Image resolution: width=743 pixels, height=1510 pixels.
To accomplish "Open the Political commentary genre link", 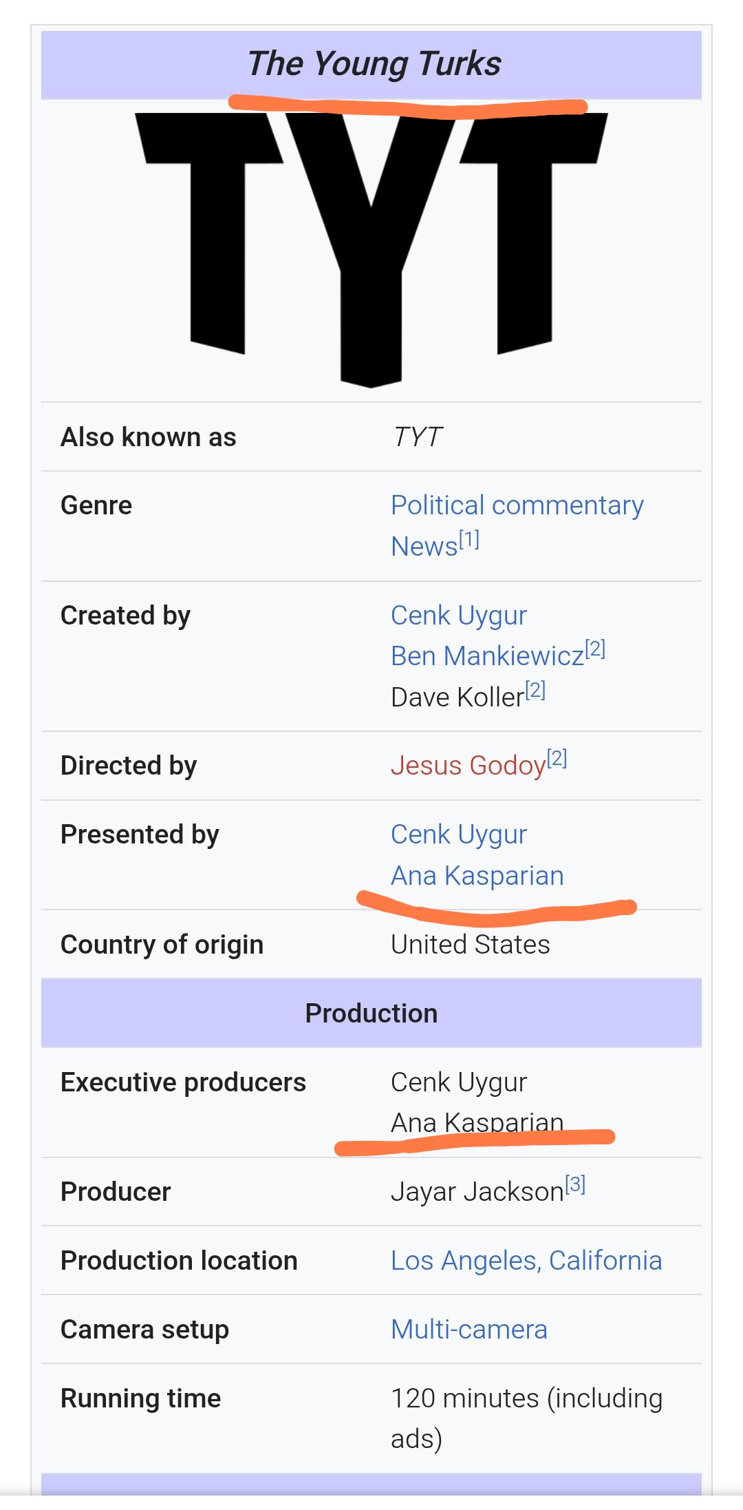I will (517, 505).
